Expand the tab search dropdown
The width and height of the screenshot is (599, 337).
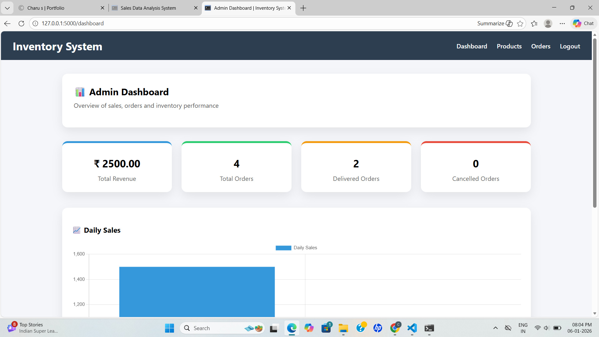(x=7, y=8)
